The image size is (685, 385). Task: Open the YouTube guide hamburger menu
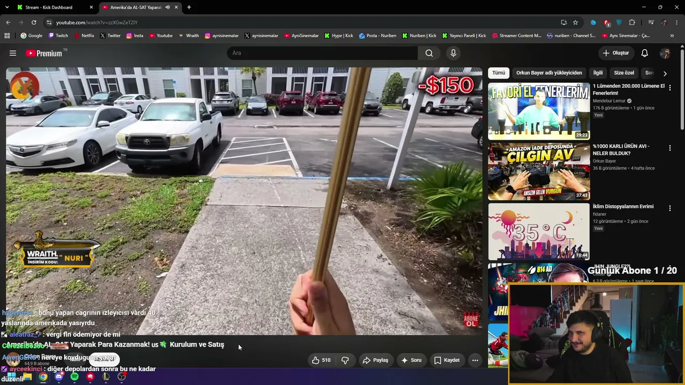[13, 53]
